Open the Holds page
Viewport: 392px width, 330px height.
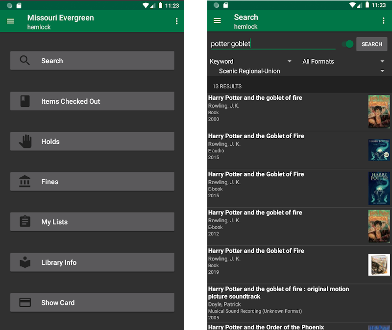click(x=92, y=141)
